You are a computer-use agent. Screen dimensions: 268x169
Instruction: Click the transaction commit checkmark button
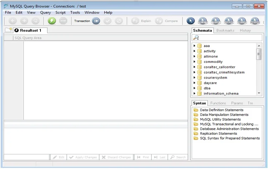[107, 21]
